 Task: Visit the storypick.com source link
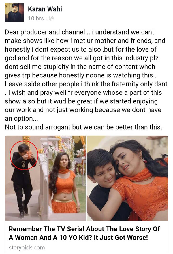pos(27,248)
